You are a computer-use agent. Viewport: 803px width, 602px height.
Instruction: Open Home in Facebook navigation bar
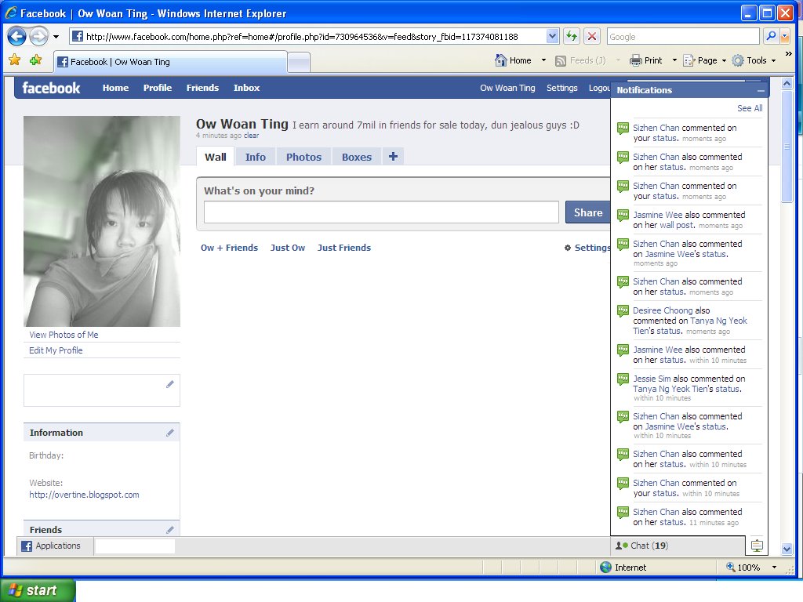coord(115,88)
